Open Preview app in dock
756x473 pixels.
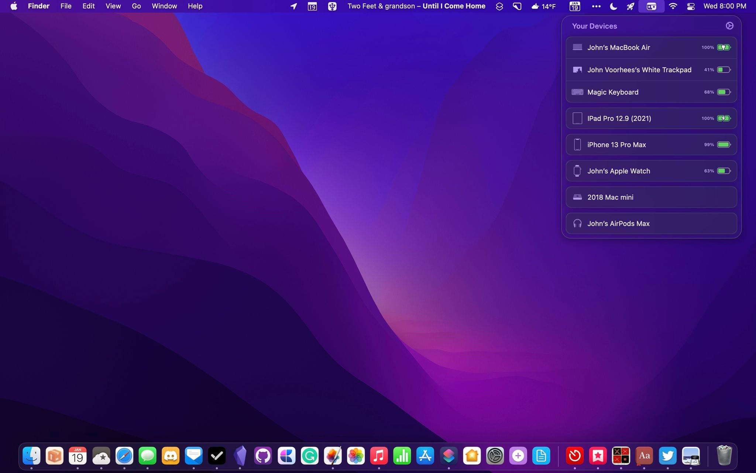pos(691,456)
